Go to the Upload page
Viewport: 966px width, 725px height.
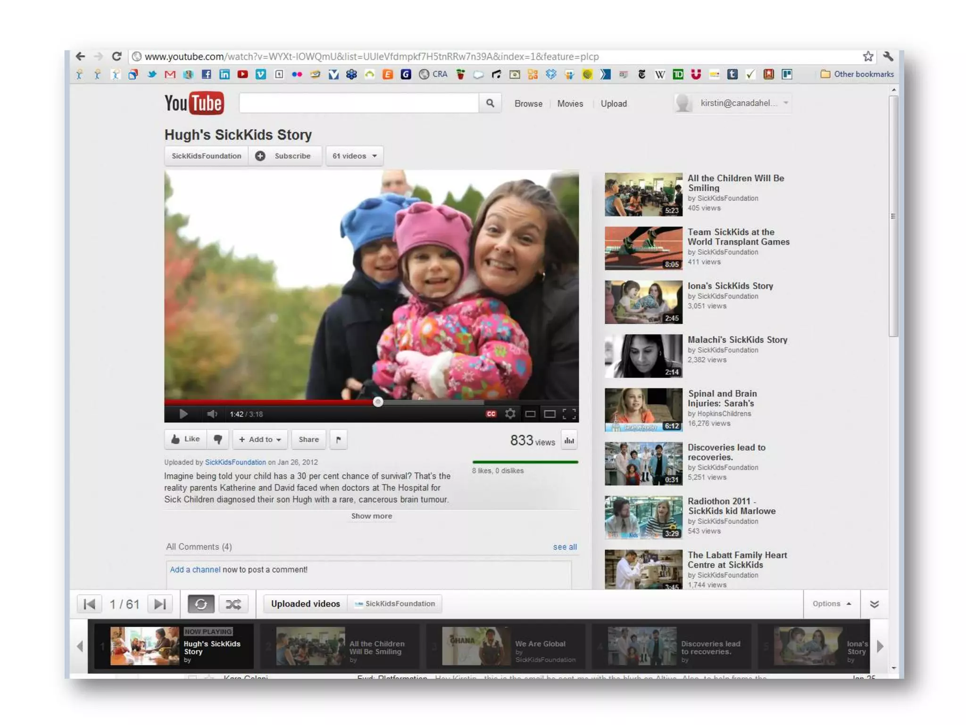pyautogui.click(x=613, y=103)
